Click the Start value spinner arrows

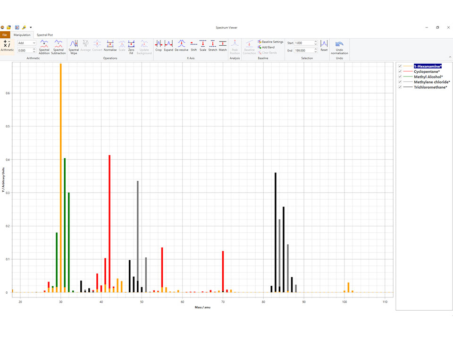pyautogui.click(x=316, y=43)
